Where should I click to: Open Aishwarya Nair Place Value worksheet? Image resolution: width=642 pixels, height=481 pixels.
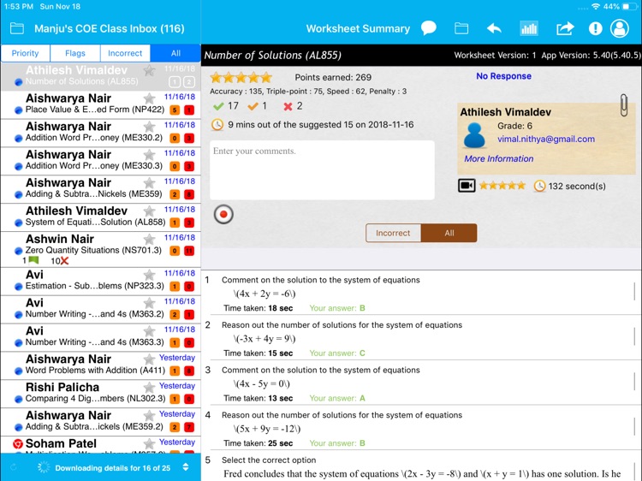[x=101, y=104]
